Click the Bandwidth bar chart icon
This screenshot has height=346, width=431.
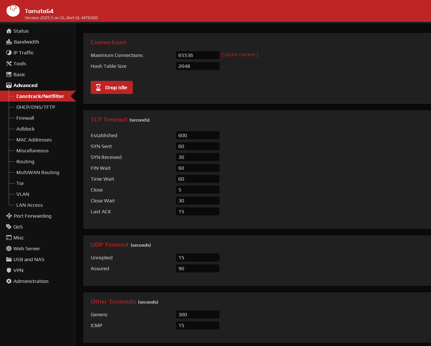tap(9, 42)
